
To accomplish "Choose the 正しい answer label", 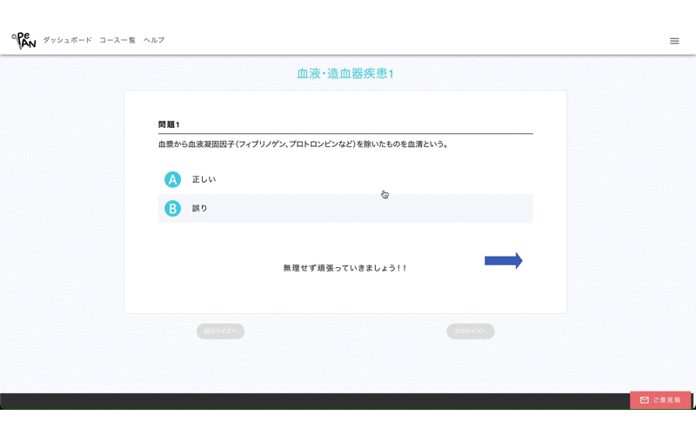I will pyautogui.click(x=204, y=179).
